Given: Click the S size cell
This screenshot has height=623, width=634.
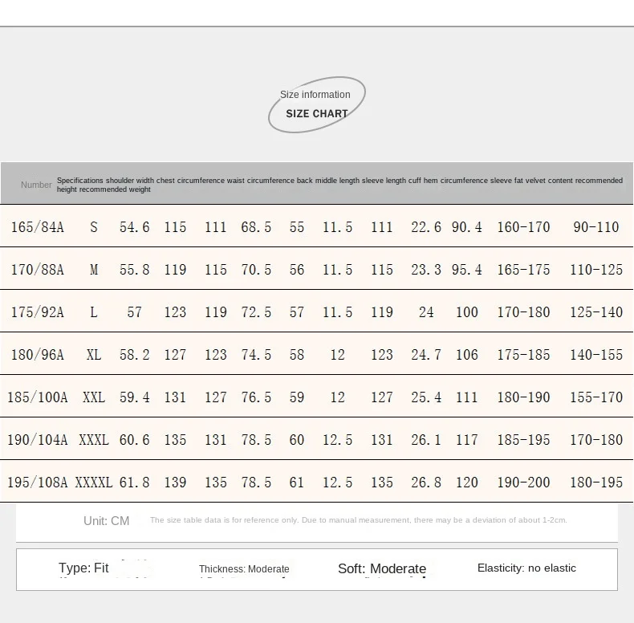Looking at the screenshot, I should 94,227.
